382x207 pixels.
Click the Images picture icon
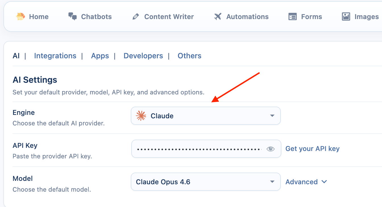tap(346, 17)
